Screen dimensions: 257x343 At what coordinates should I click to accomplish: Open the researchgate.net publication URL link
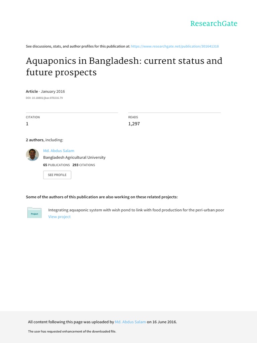(x=175, y=46)
